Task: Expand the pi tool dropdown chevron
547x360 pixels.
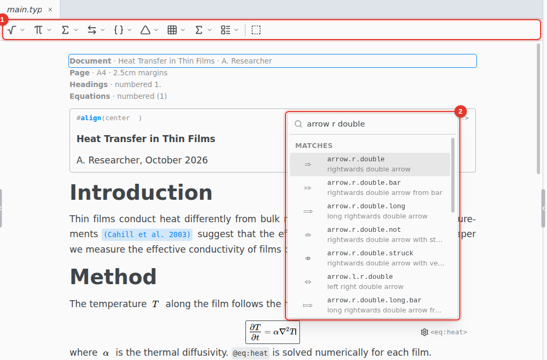Action: tap(49, 30)
